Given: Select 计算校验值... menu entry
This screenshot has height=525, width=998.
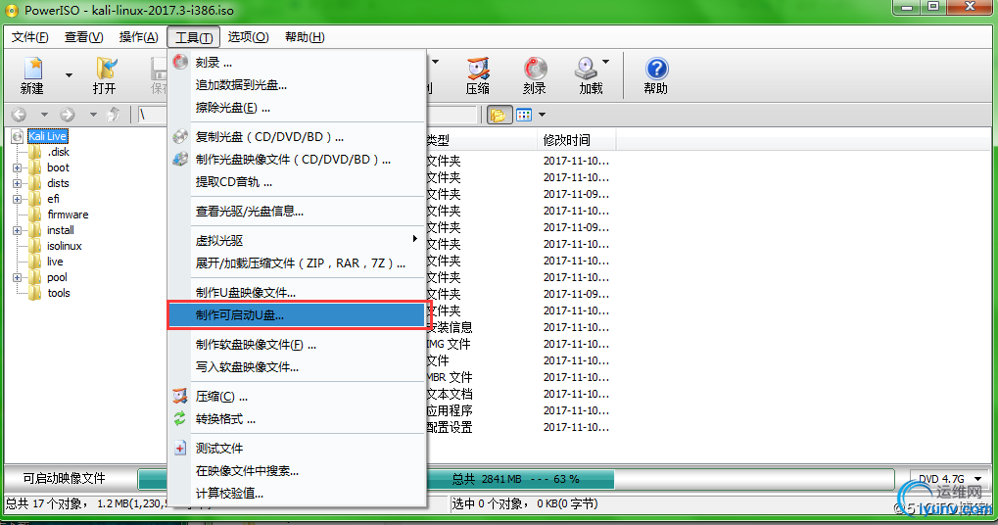Looking at the screenshot, I should point(297,494).
